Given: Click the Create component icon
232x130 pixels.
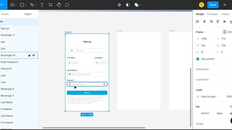Looking at the screenshot, I should [119, 5].
